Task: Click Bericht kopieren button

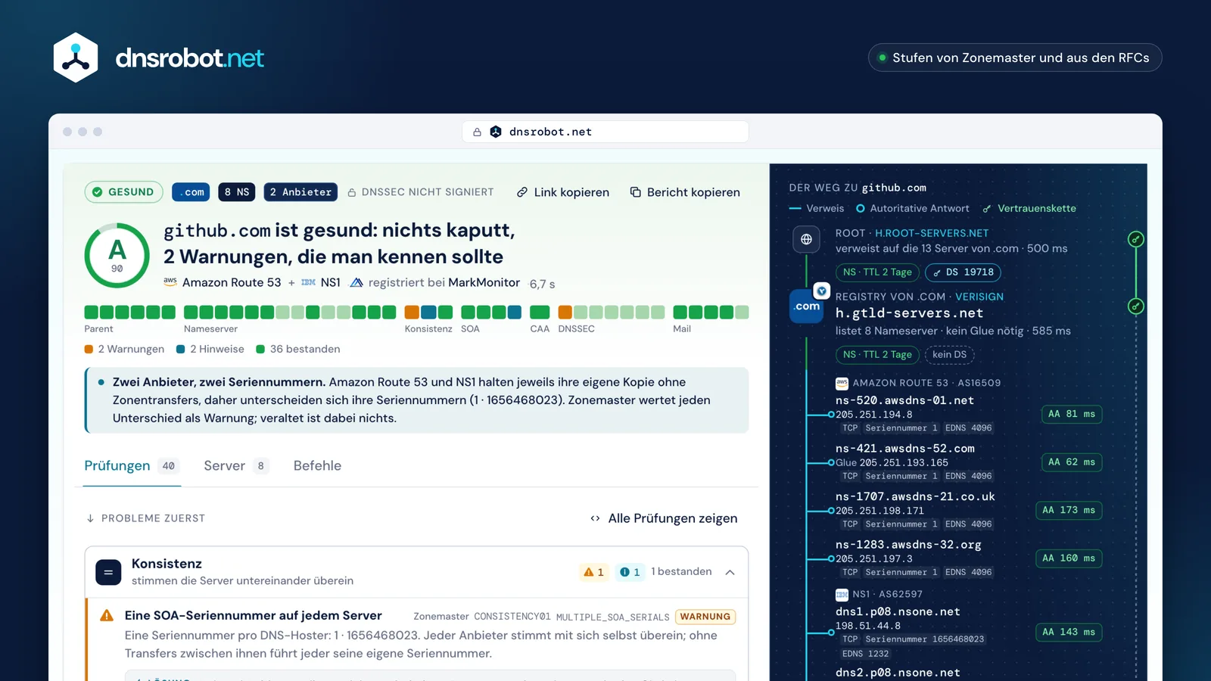Action: 685,192
